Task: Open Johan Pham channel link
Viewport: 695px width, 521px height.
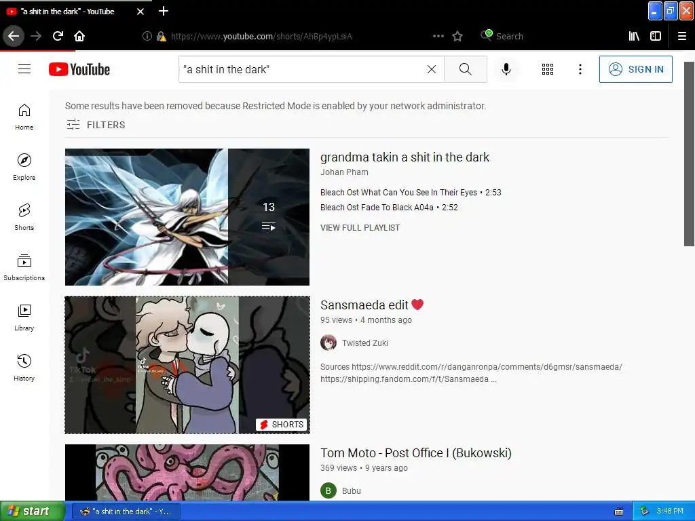Action: [x=344, y=172]
